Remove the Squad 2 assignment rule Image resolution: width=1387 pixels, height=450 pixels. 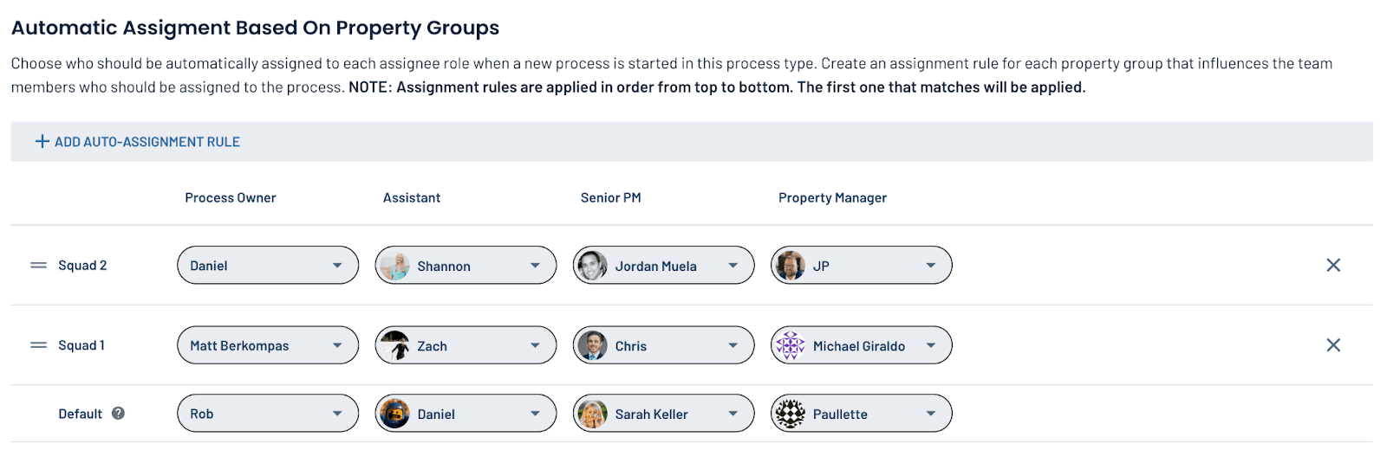coord(1333,266)
